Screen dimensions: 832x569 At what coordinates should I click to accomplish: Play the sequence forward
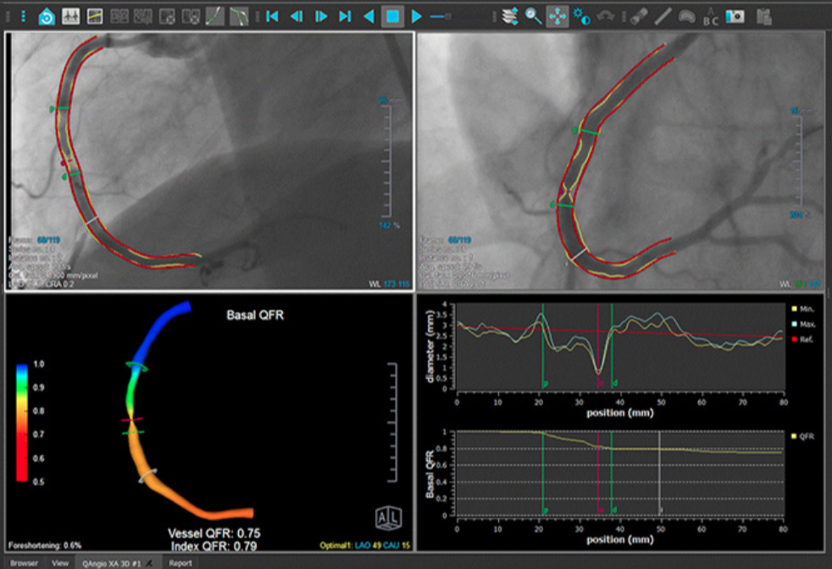tap(417, 16)
